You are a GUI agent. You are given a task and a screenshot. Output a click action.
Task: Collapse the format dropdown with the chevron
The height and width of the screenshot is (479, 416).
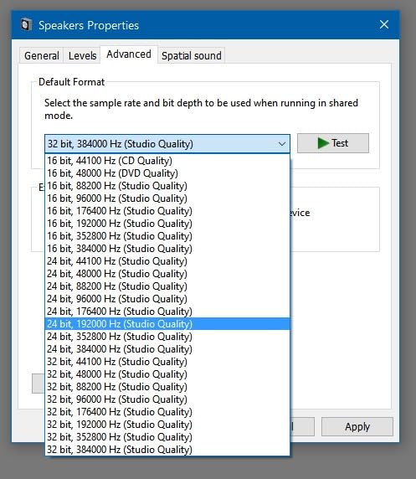click(282, 143)
